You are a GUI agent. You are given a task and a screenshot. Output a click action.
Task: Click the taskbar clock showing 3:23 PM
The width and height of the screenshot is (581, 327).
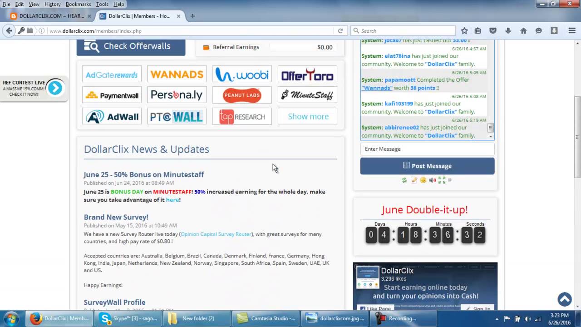tap(559, 318)
